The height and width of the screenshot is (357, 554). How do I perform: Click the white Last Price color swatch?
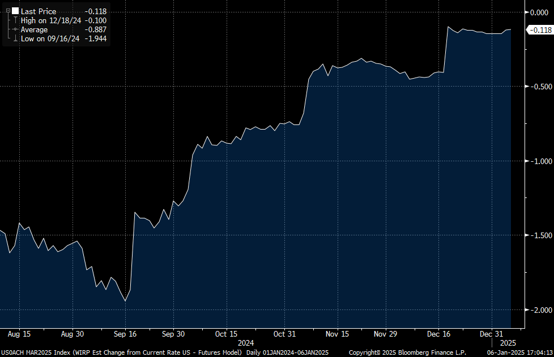point(15,11)
